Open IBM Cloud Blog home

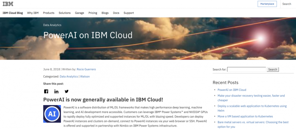[13, 13]
